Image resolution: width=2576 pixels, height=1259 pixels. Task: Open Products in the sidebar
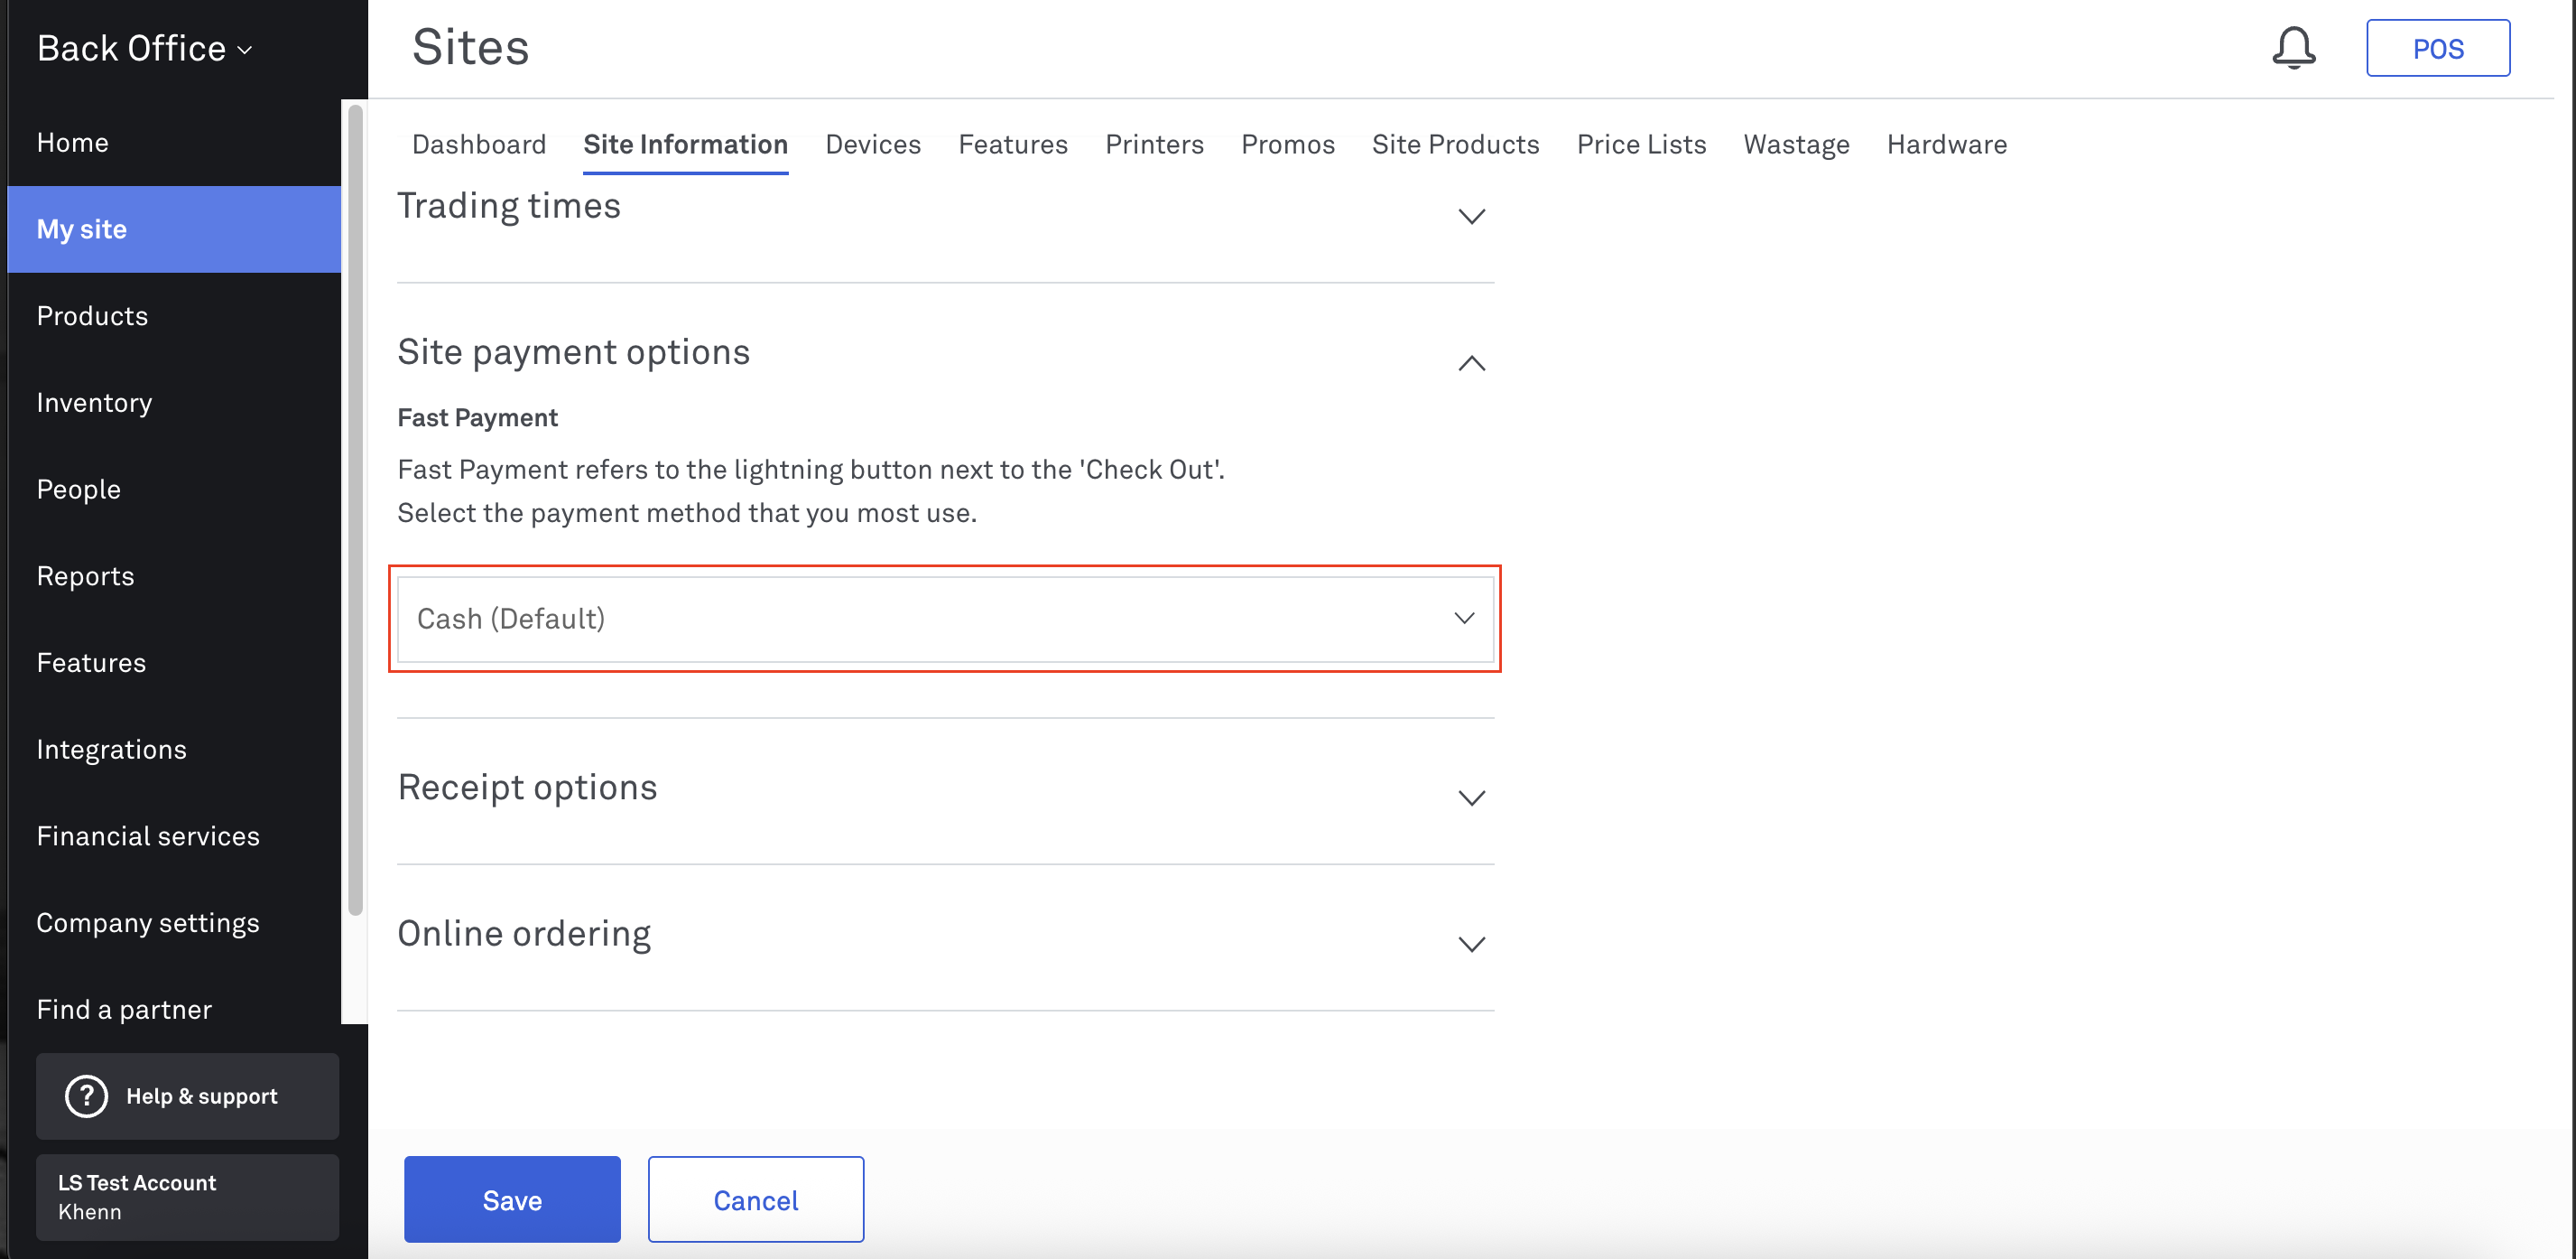coord(174,315)
